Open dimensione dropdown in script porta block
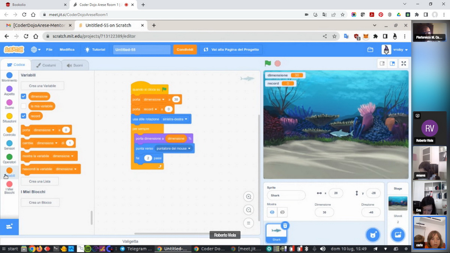This screenshot has width=450, height=253. coord(154,99)
